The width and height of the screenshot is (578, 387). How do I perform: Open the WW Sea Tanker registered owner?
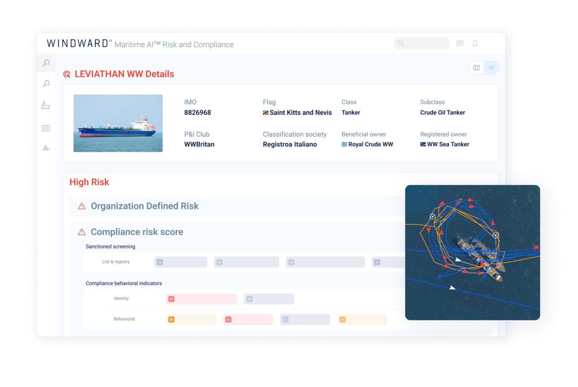pyautogui.click(x=447, y=144)
